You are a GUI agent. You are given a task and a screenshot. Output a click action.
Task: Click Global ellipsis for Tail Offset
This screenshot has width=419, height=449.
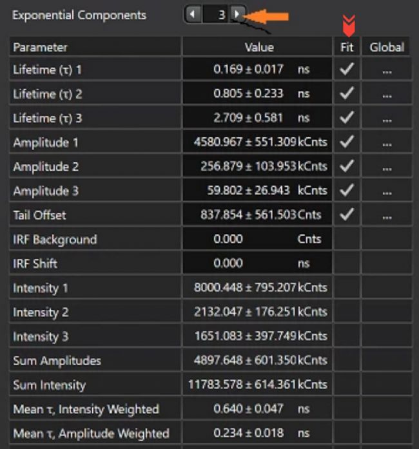(x=387, y=215)
